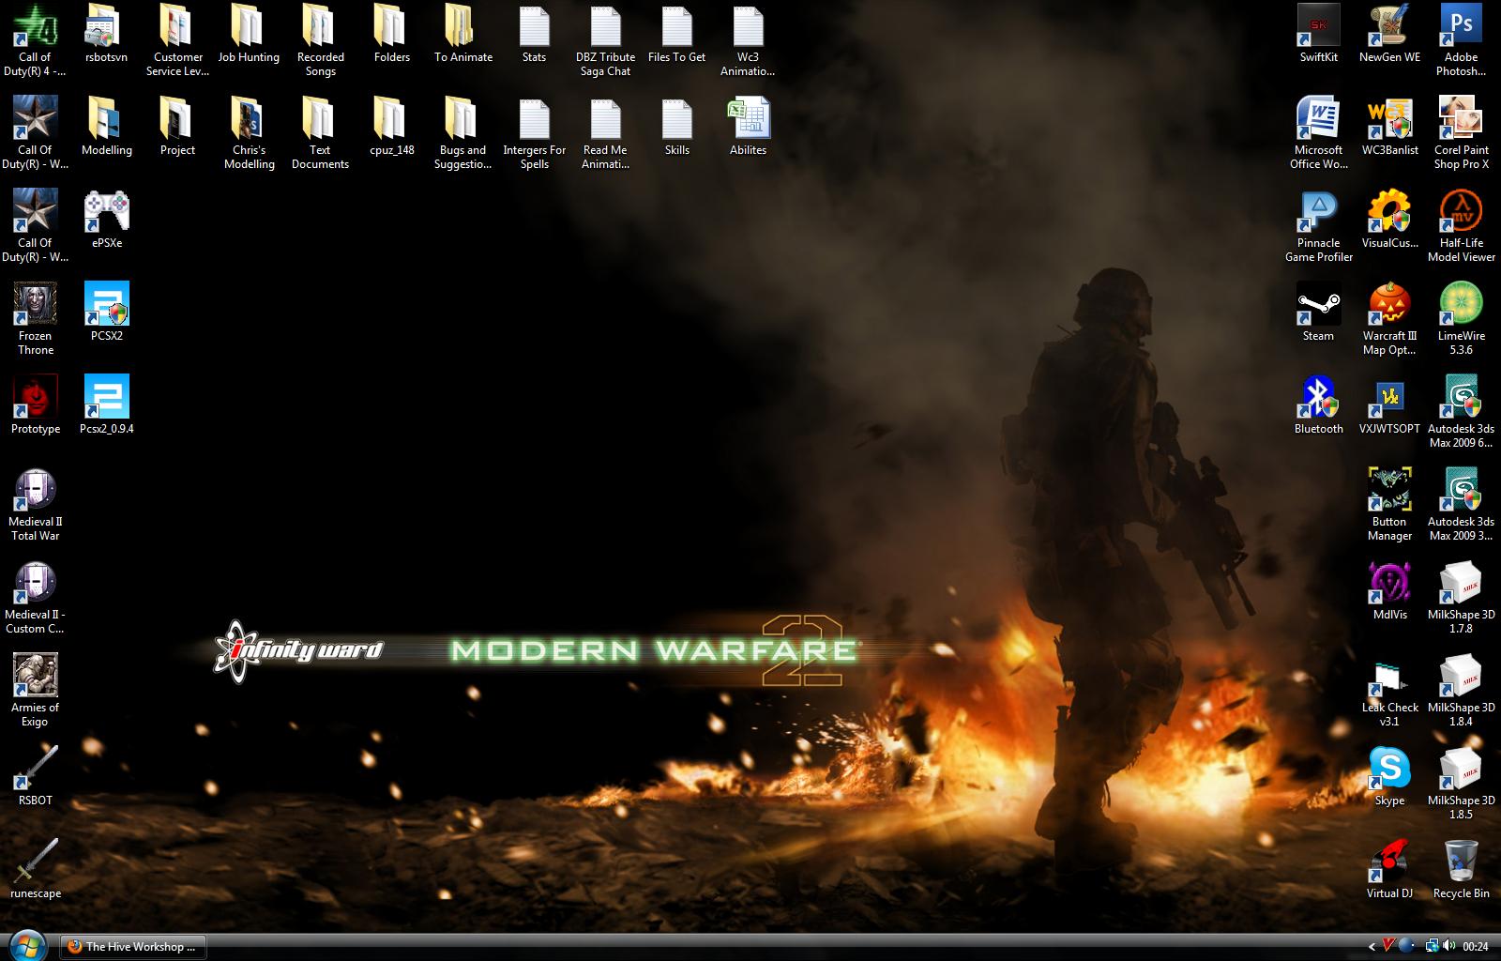This screenshot has width=1501, height=961.
Task: Open the Pcsx2_0.9.4 shortcut
Action: pyautogui.click(x=106, y=406)
